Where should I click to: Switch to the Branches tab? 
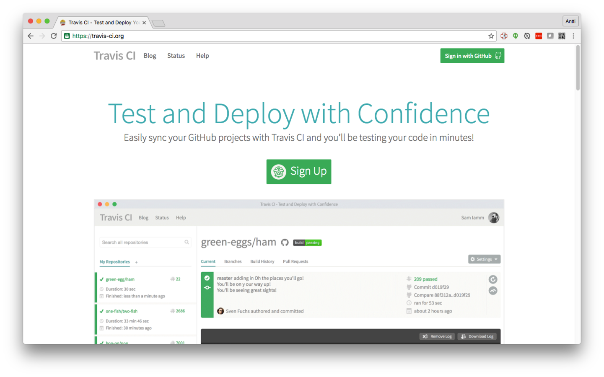point(233,261)
